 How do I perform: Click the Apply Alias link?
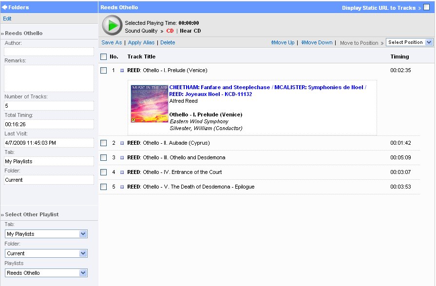click(x=141, y=42)
